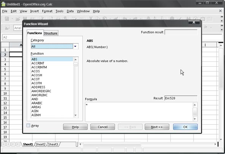Select ACOSH in the function list

[52, 75]
